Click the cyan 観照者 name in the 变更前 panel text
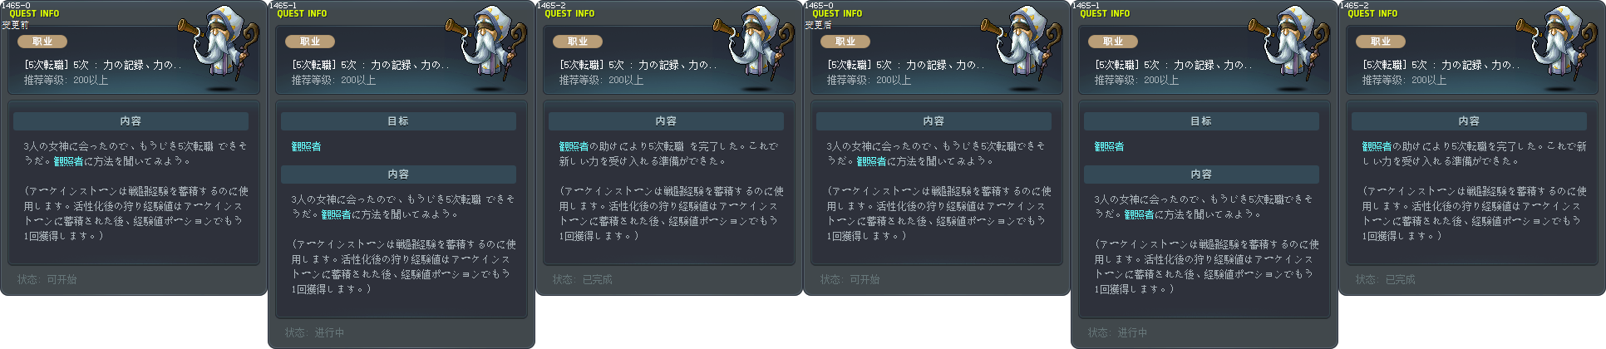 point(69,161)
